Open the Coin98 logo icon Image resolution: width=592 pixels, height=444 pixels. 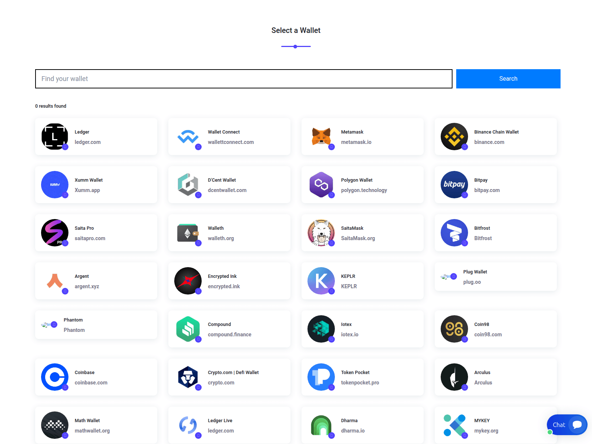(x=454, y=329)
